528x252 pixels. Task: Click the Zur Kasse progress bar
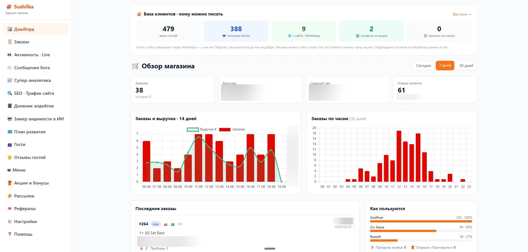(x=421, y=231)
